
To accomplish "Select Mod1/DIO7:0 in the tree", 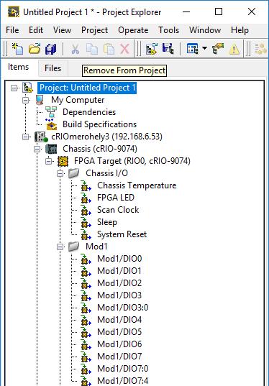I will [x=123, y=369].
